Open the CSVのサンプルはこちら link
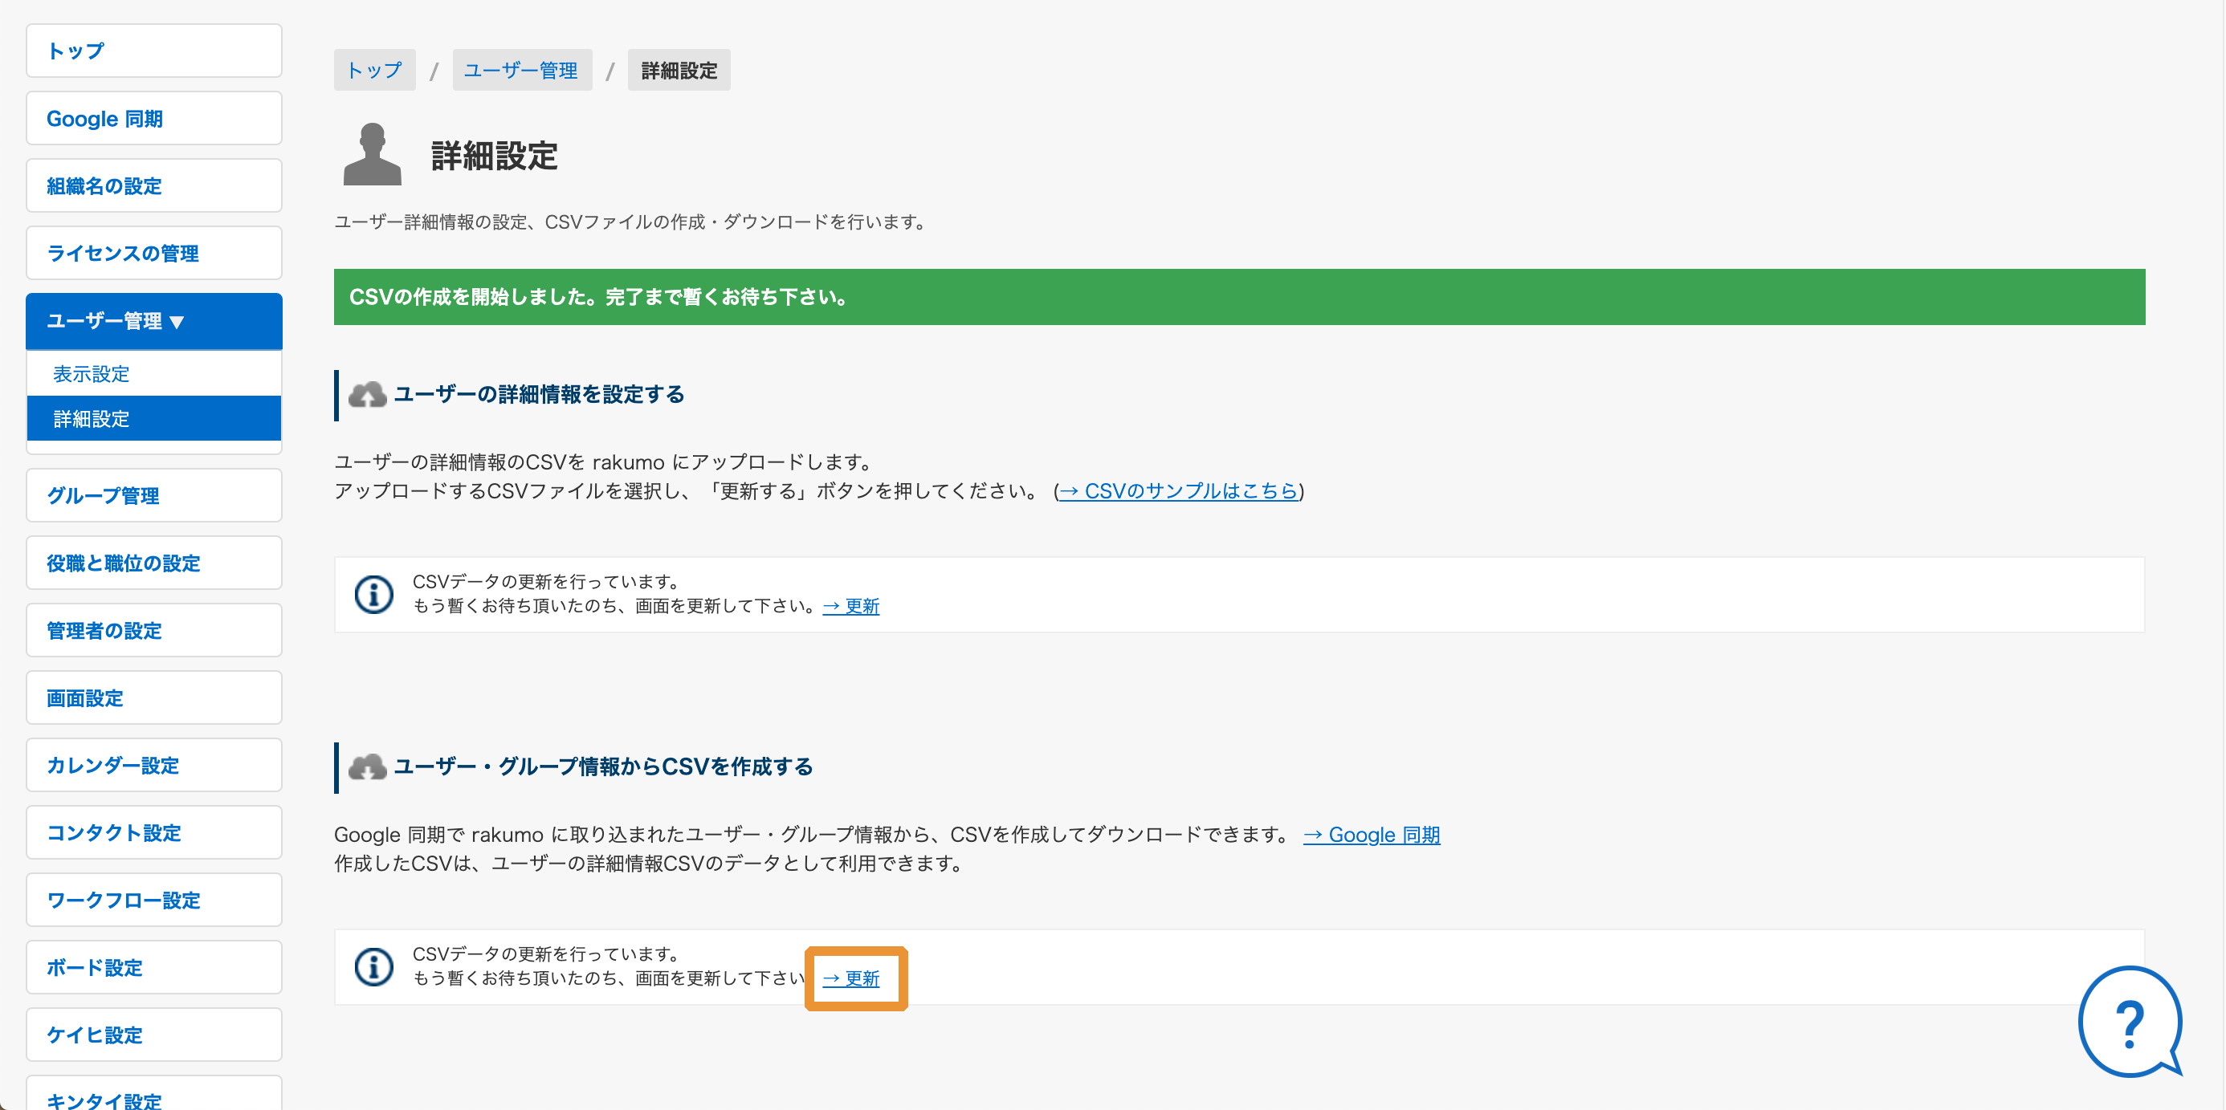This screenshot has height=1110, width=2226. (1179, 490)
